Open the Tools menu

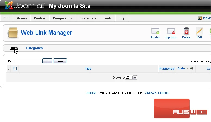pyautogui.click(x=107, y=18)
